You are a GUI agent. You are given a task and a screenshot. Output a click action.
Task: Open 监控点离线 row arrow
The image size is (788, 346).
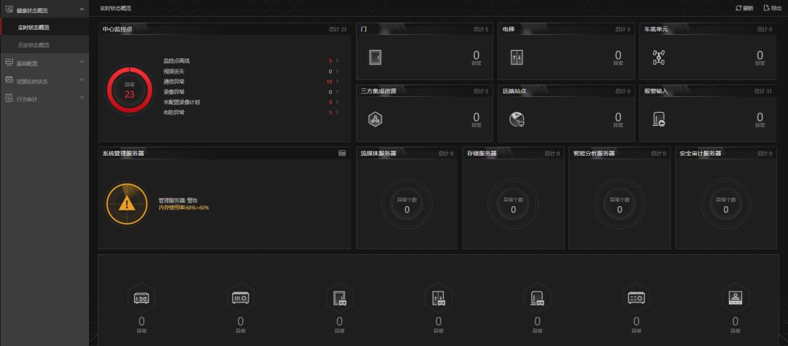[337, 61]
